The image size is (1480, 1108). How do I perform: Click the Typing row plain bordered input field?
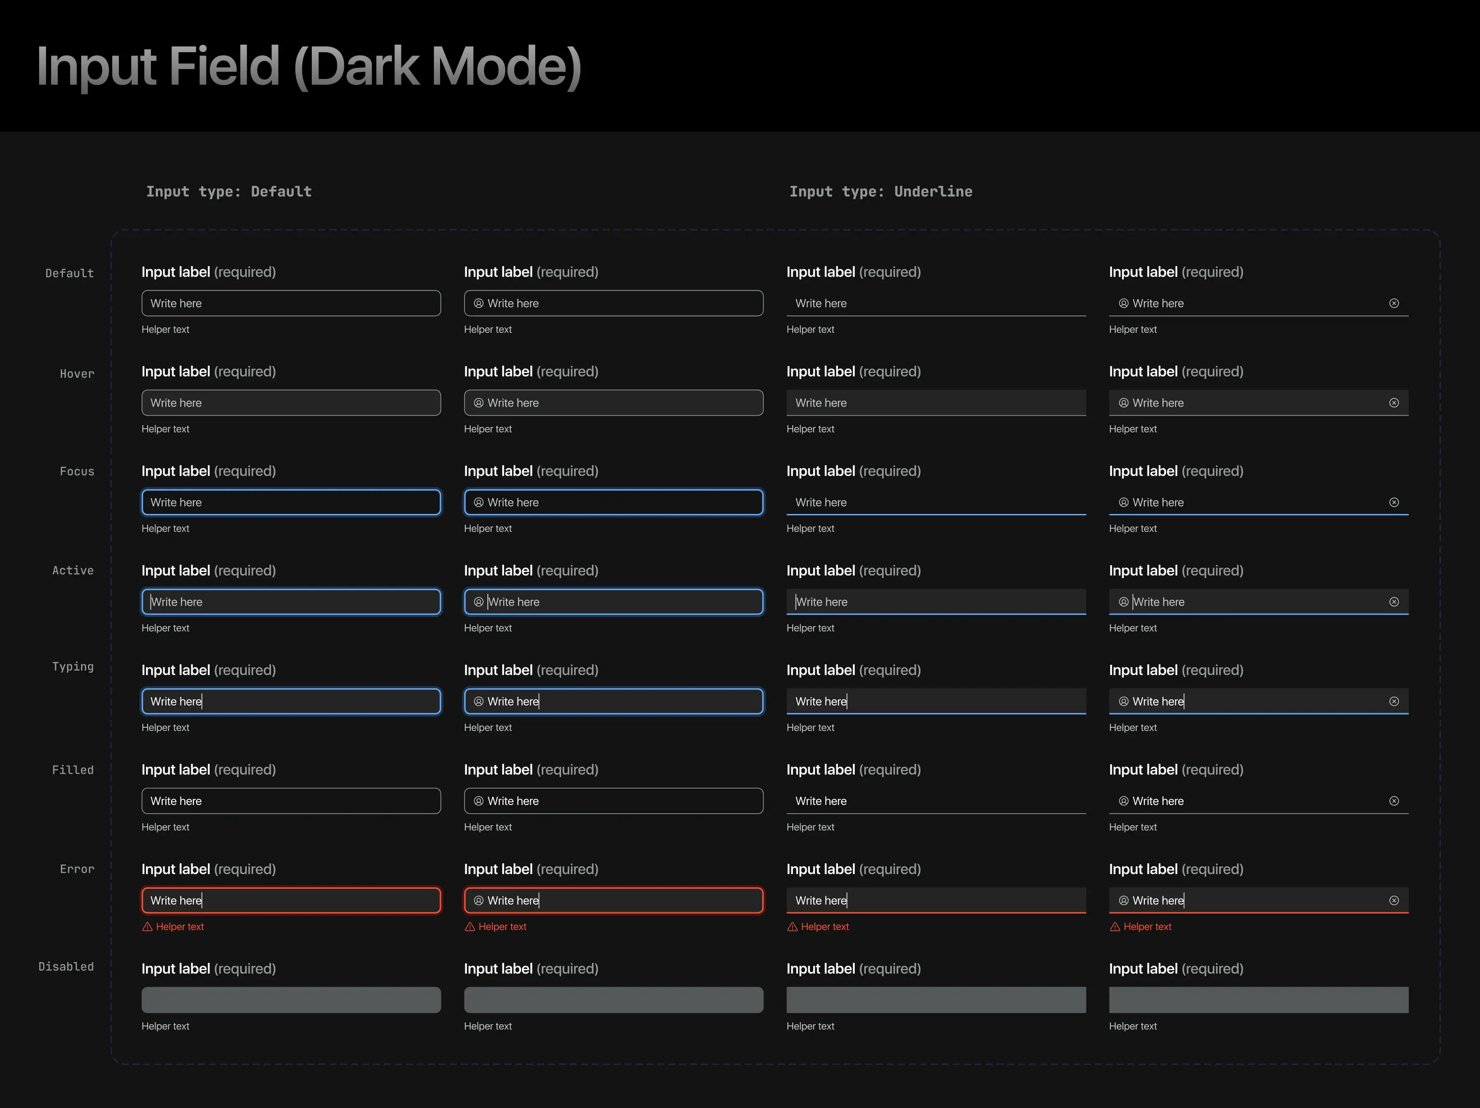tap(291, 701)
